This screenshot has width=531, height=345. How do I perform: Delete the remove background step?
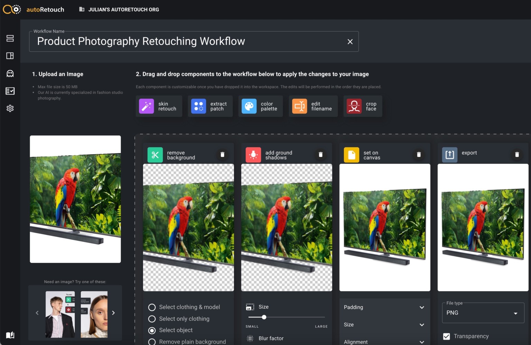coord(222,155)
